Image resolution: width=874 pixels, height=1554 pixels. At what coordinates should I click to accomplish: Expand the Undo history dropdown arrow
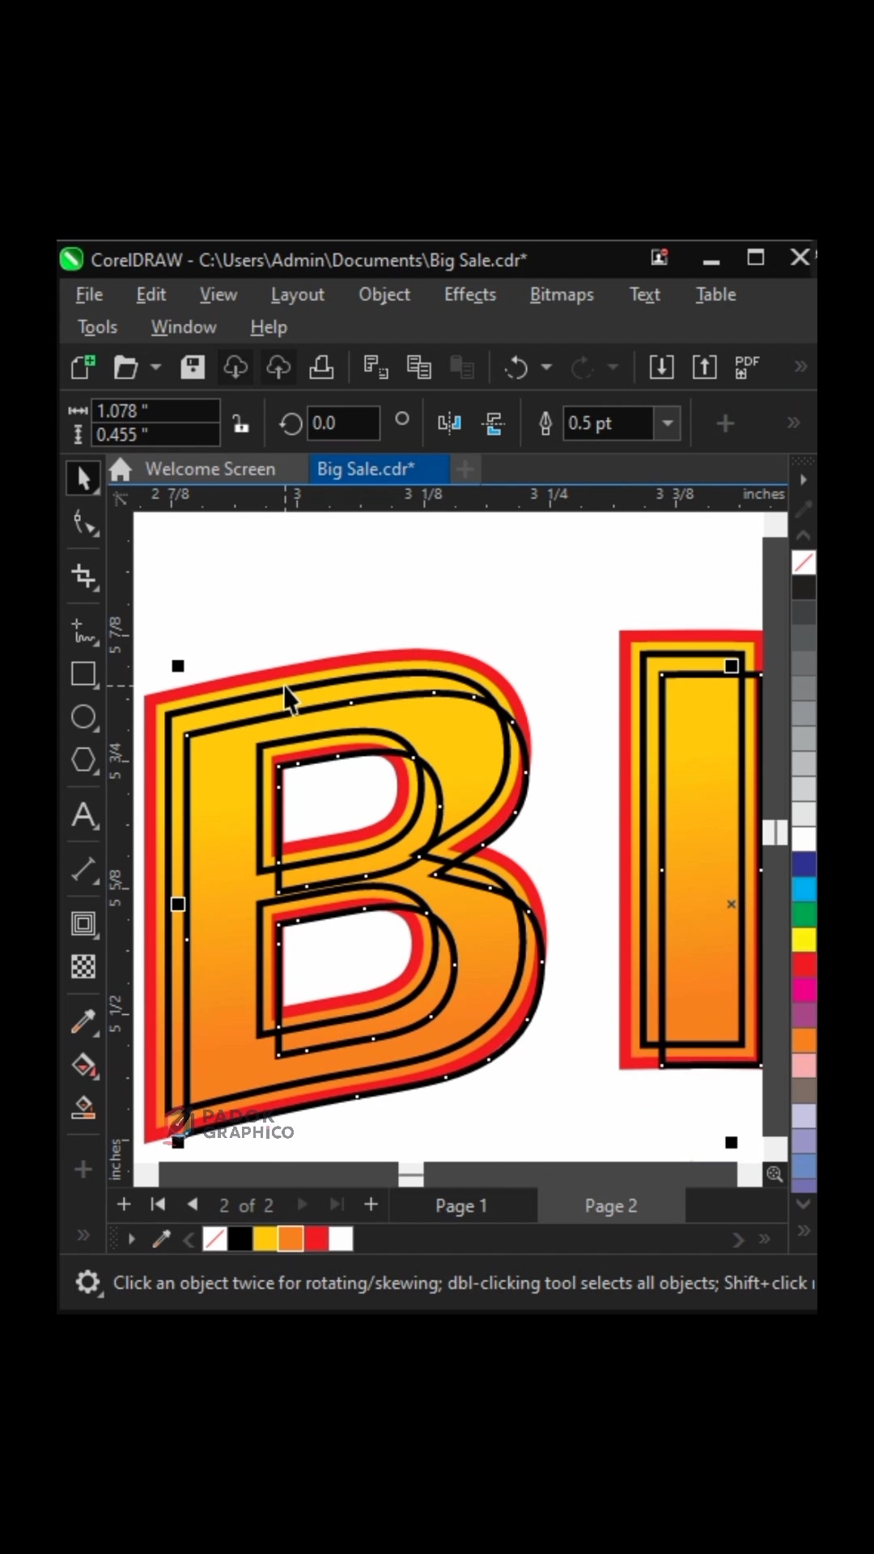tap(547, 367)
